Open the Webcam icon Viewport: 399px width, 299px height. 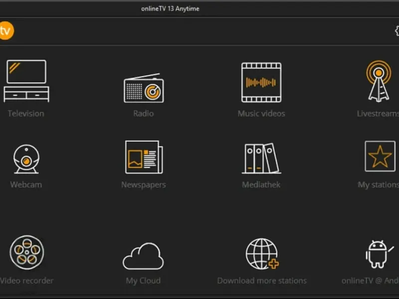[x=26, y=159]
